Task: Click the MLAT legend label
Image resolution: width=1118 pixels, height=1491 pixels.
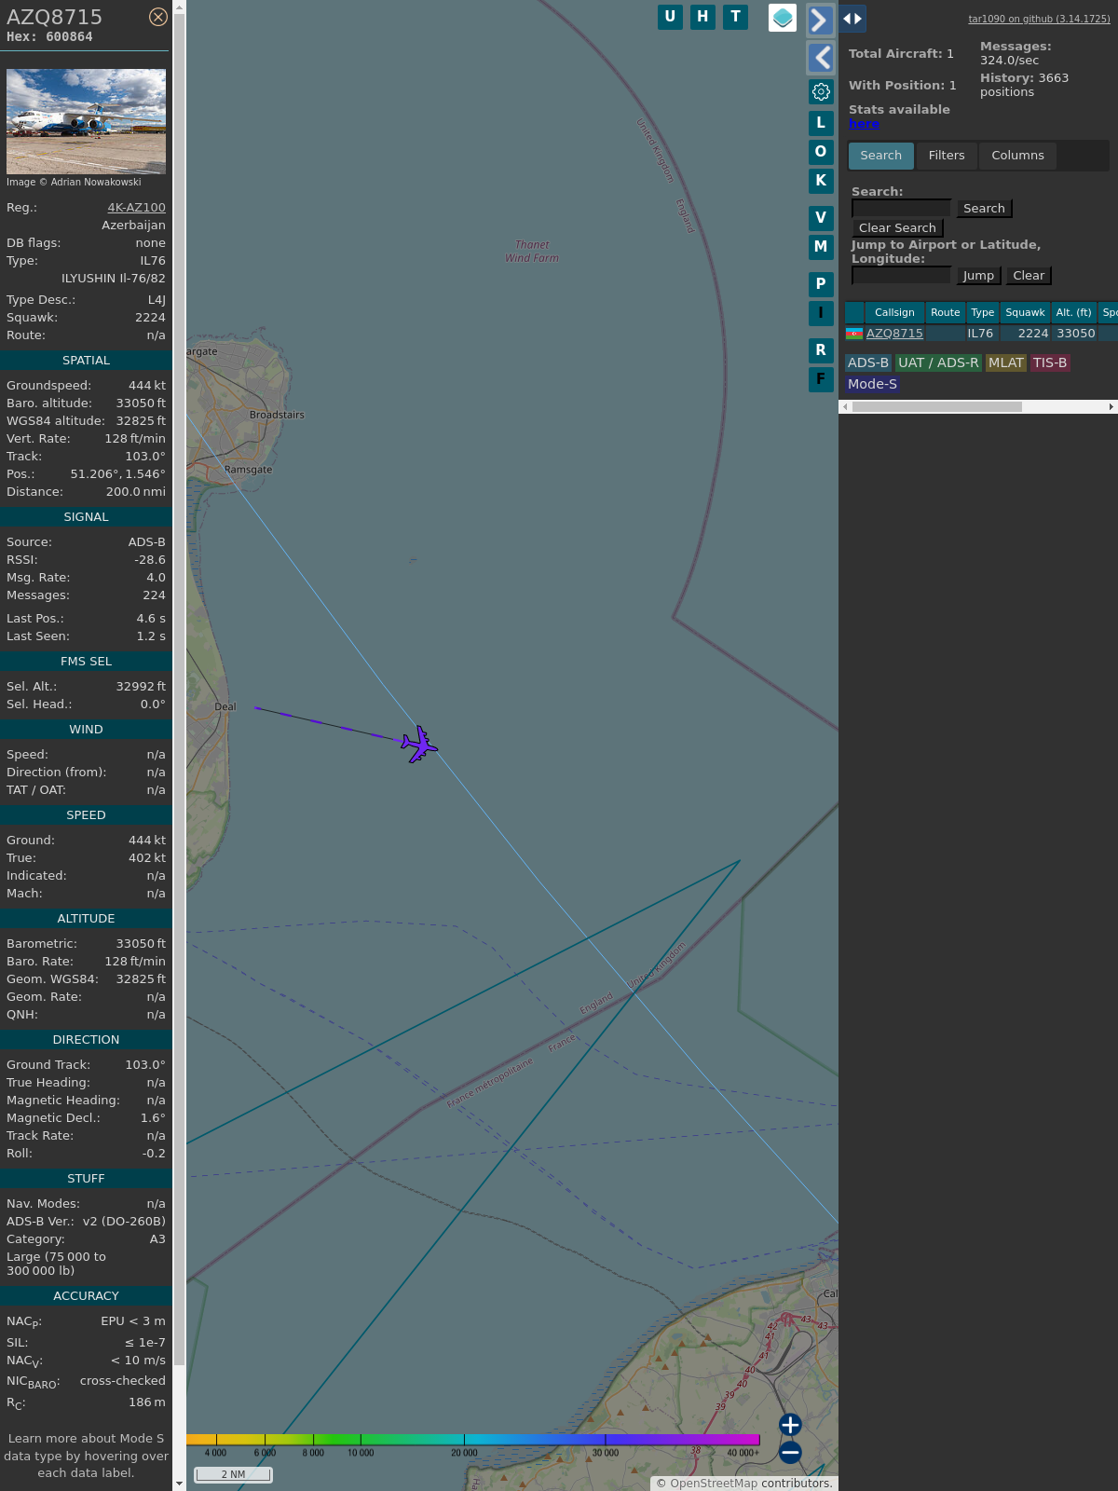Action: pos(1006,363)
